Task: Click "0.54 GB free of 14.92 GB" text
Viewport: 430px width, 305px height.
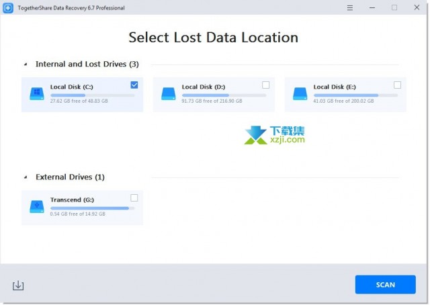Action: (78, 214)
